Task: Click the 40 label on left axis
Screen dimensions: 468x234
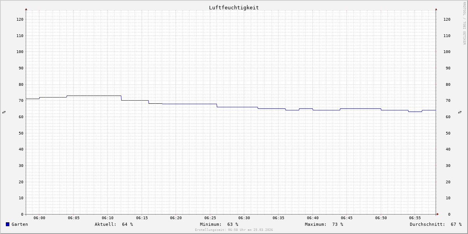Action: [21, 149]
